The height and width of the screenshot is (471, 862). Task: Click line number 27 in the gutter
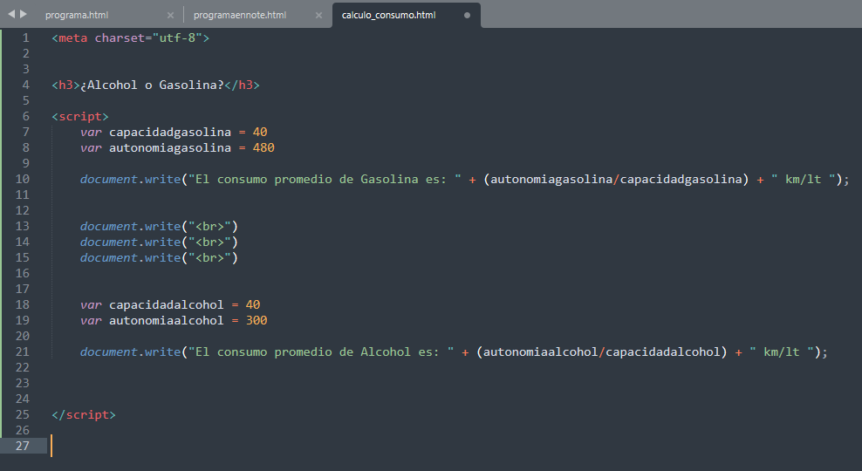[23, 446]
